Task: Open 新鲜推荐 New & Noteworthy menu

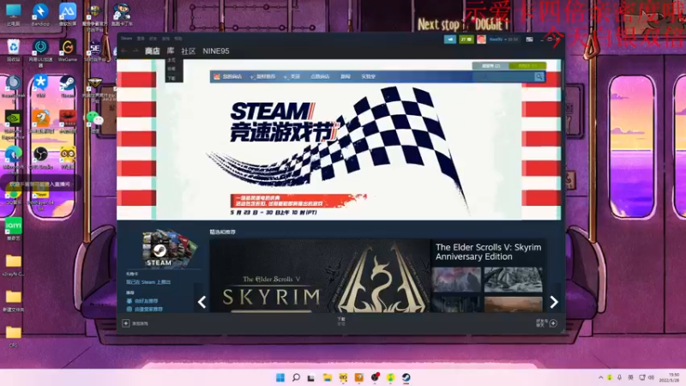Action: point(265,76)
